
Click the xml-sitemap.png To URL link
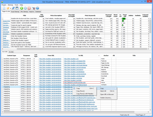click(x=79, y=100)
